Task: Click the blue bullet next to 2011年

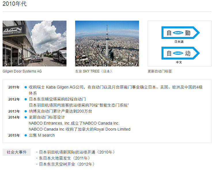Action: [26, 87]
